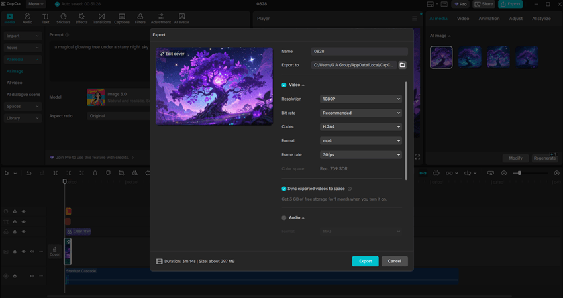Screen dimensions: 563x298
Task: Open the Transitions tool in top toolbar
Action: 101,18
